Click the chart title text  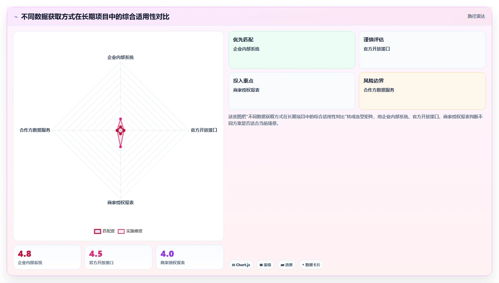[95, 17]
